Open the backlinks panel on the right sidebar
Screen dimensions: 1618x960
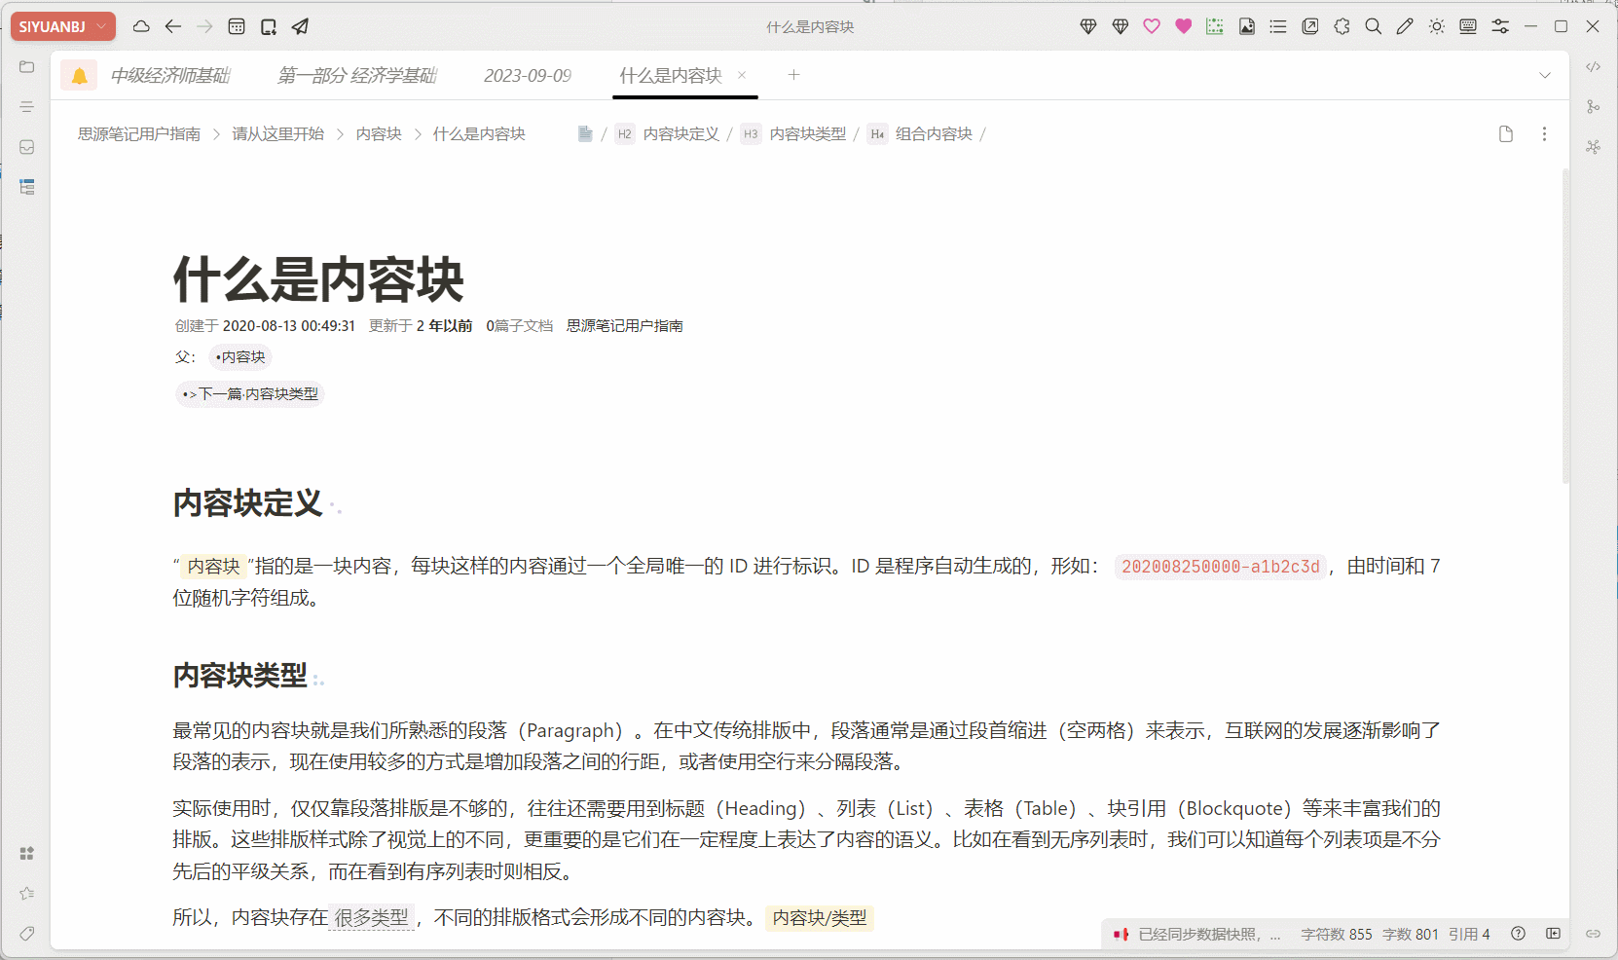(x=1594, y=106)
